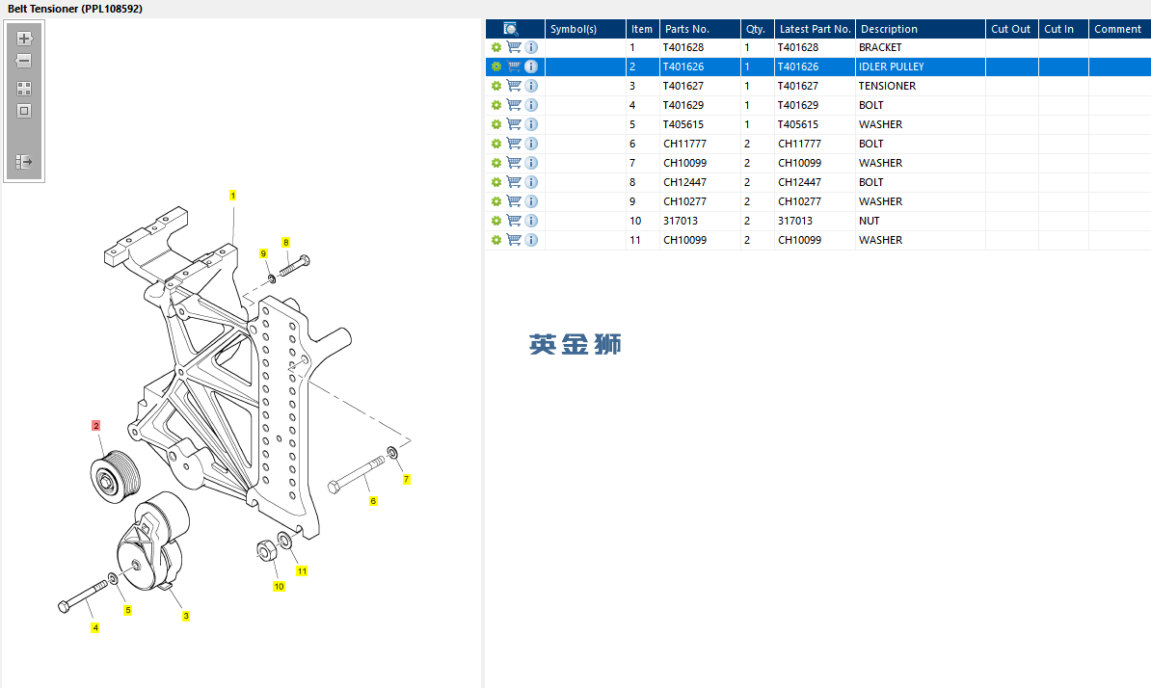Image resolution: width=1151 pixels, height=688 pixels.
Task: Select callout 5 on the diagram
Action: click(x=127, y=610)
